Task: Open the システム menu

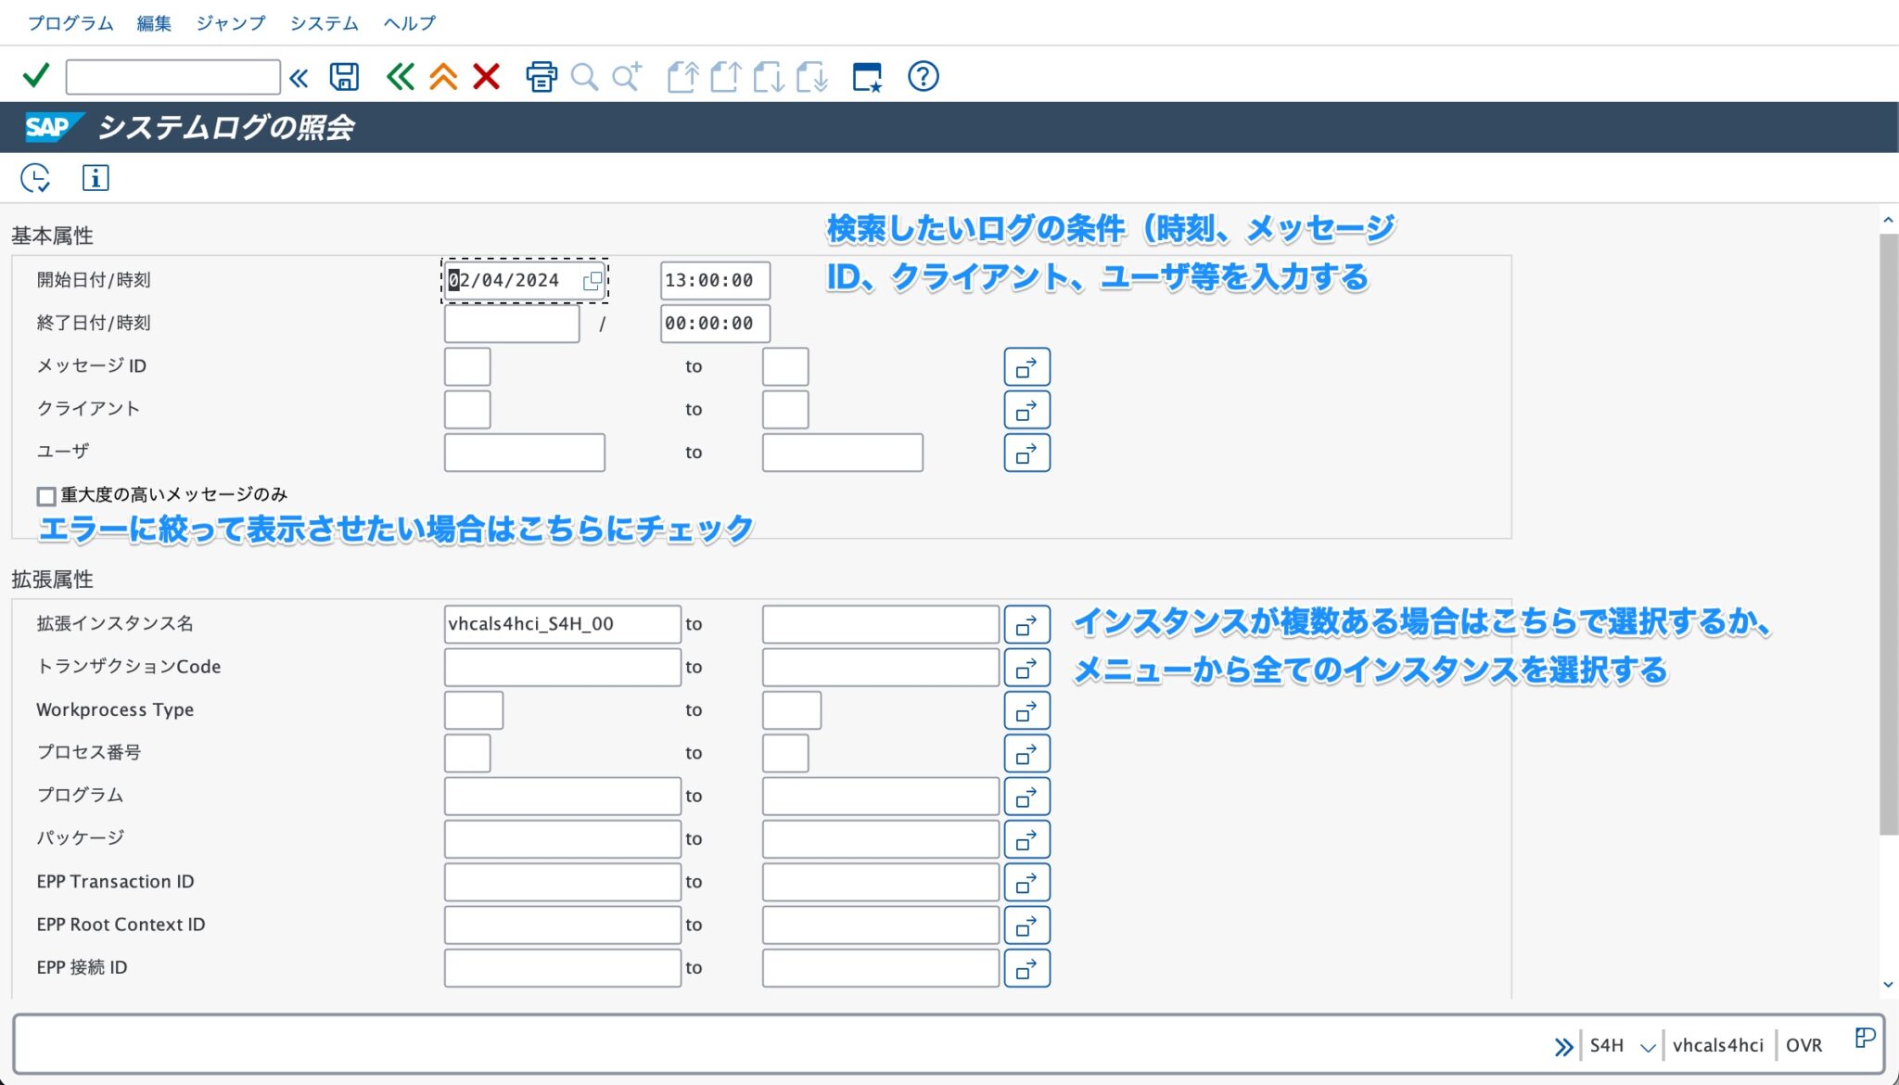Action: pos(324,23)
